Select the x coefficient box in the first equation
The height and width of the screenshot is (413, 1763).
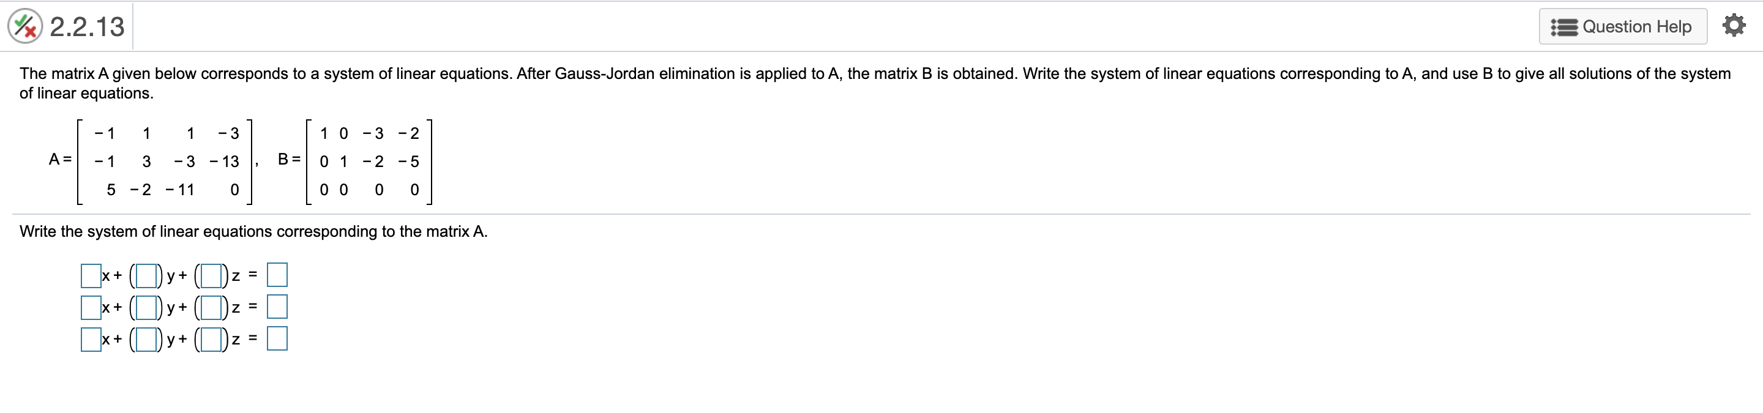coord(91,275)
